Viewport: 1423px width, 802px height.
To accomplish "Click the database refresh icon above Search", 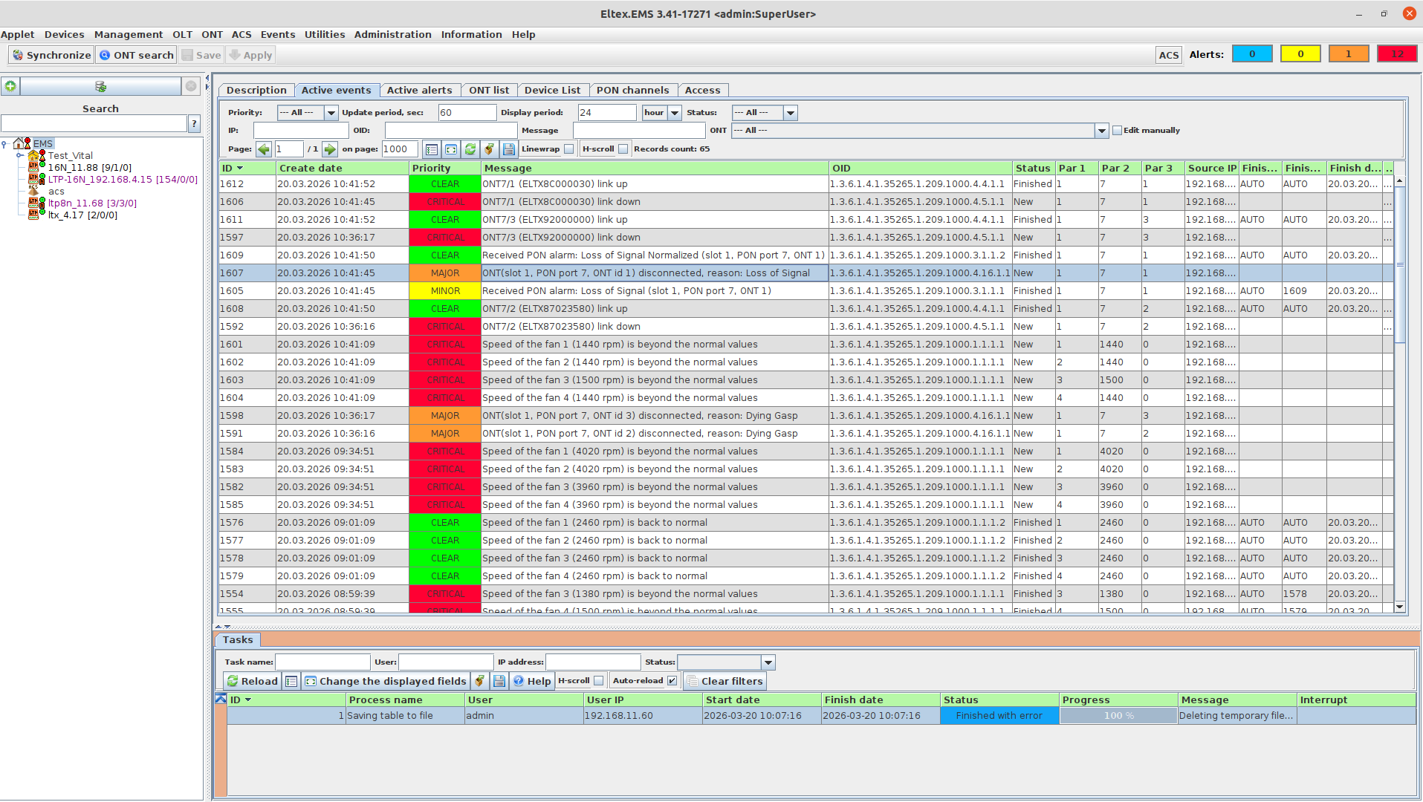I will click(100, 87).
